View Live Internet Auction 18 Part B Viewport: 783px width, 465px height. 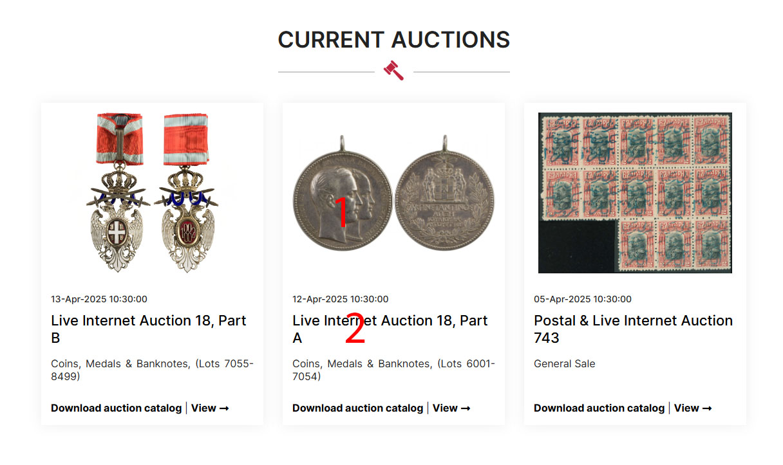(x=210, y=408)
